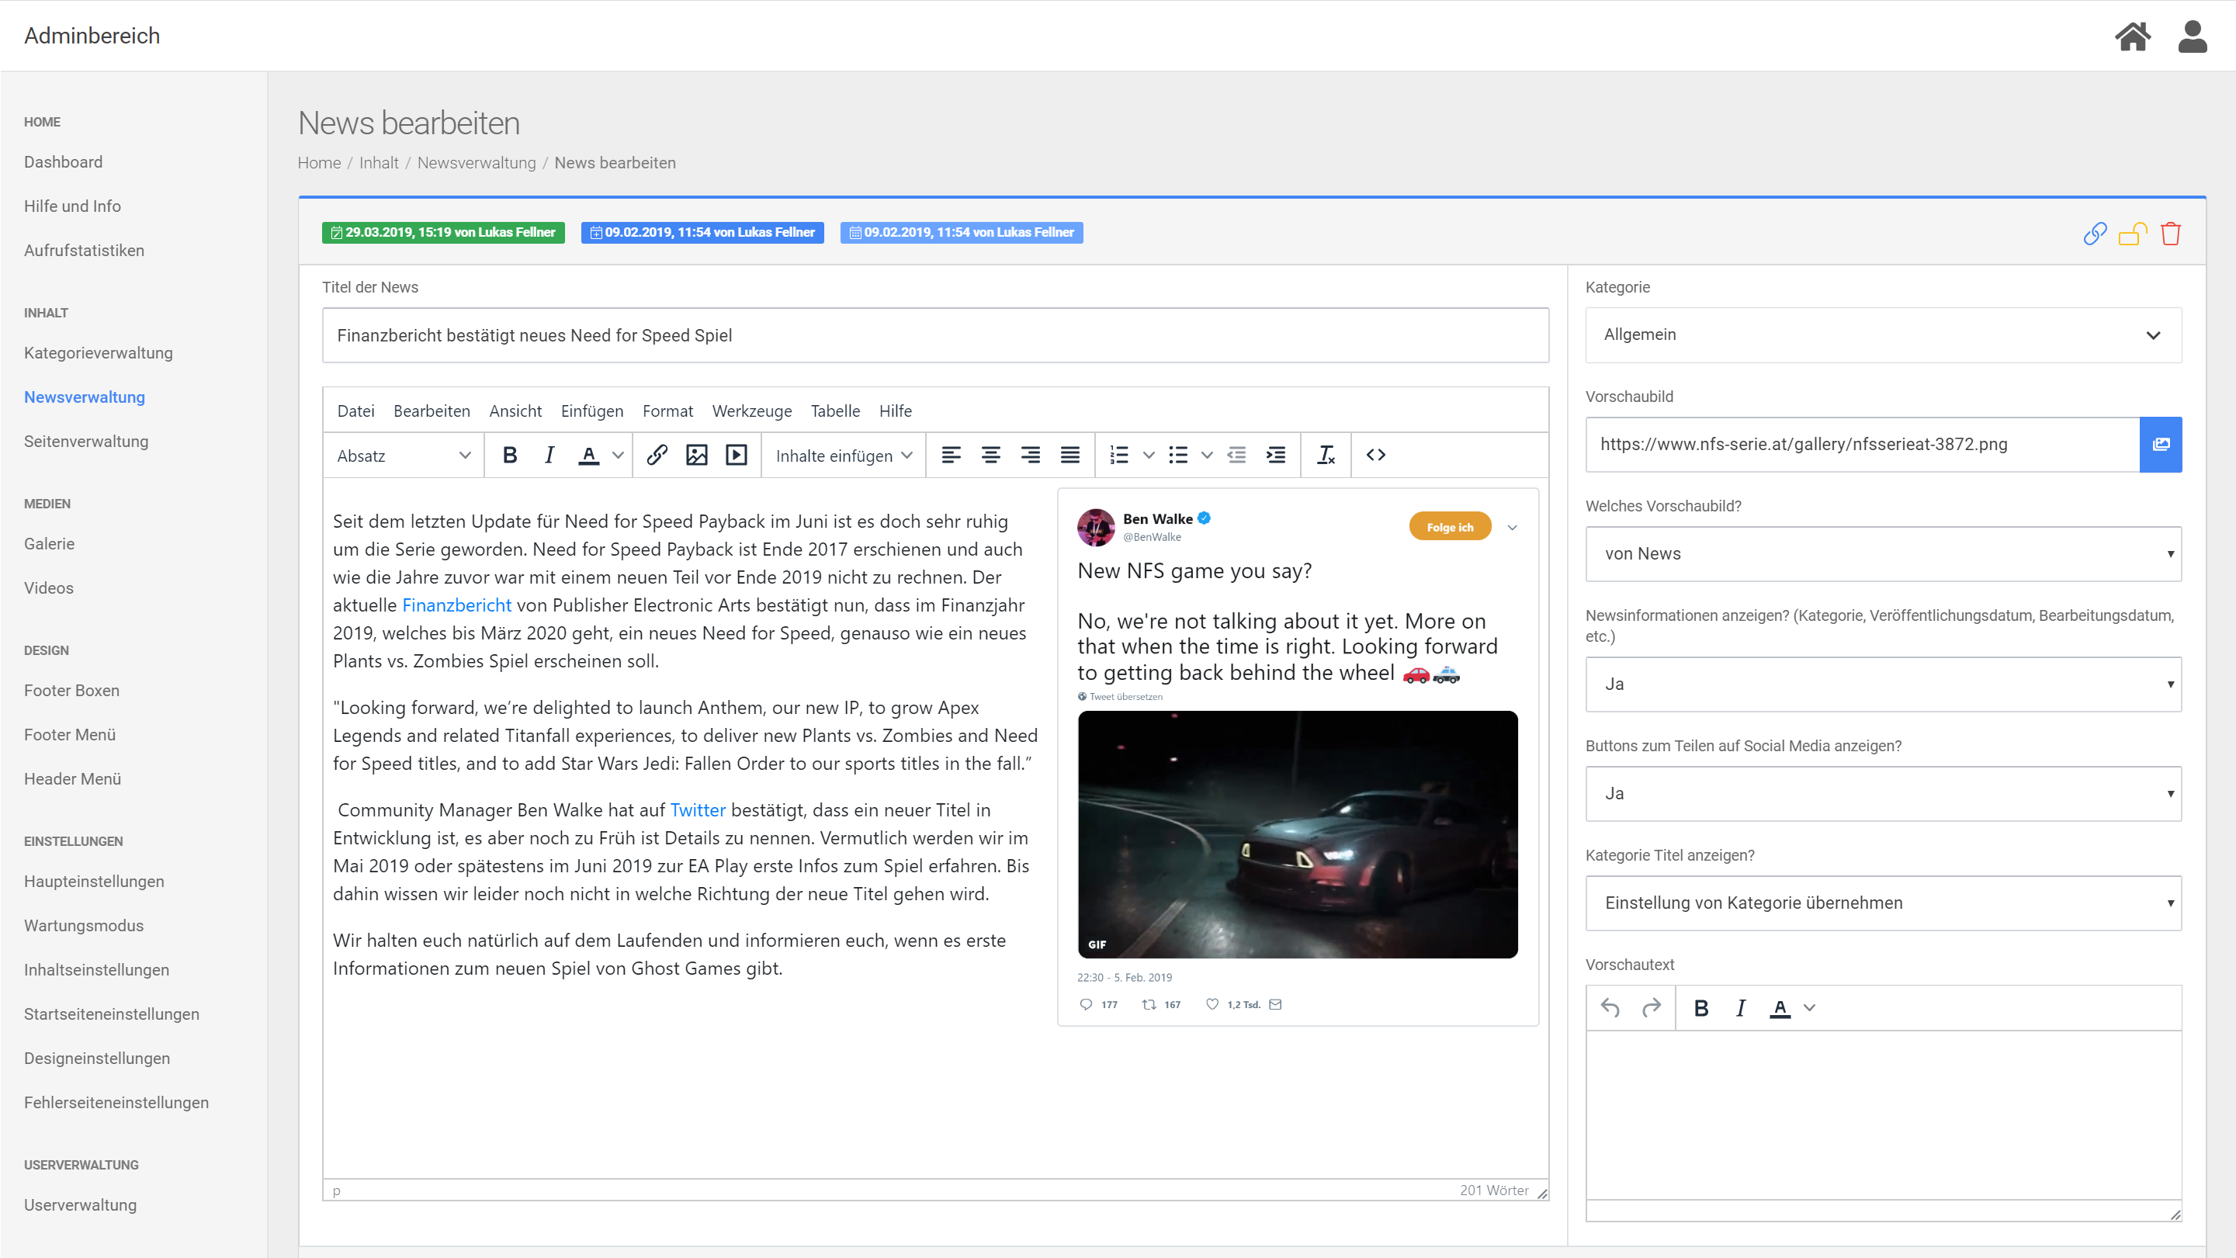Insert image using editor image icon
The image size is (2236, 1258).
pos(696,455)
